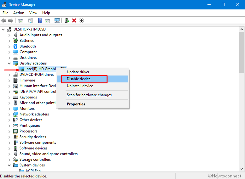Expand the DVD/CD-ROM drives node

(x=9, y=75)
